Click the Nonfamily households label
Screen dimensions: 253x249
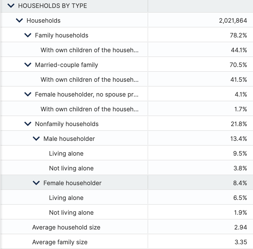67,124
